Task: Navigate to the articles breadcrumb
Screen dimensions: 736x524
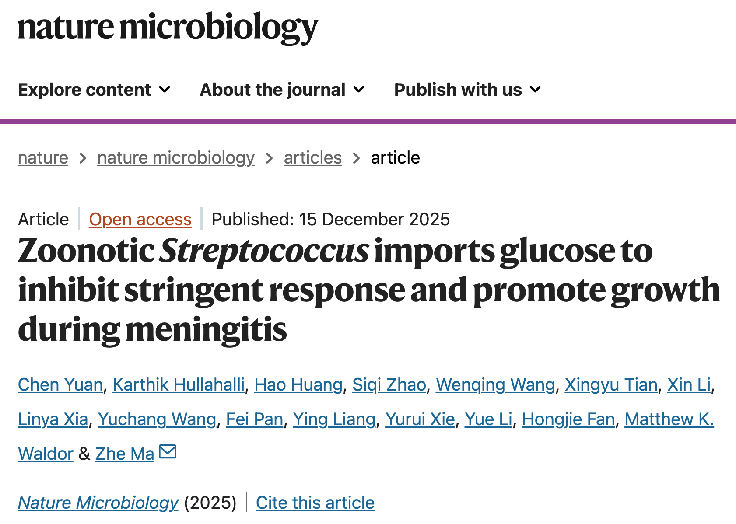Action: click(x=312, y=158)
